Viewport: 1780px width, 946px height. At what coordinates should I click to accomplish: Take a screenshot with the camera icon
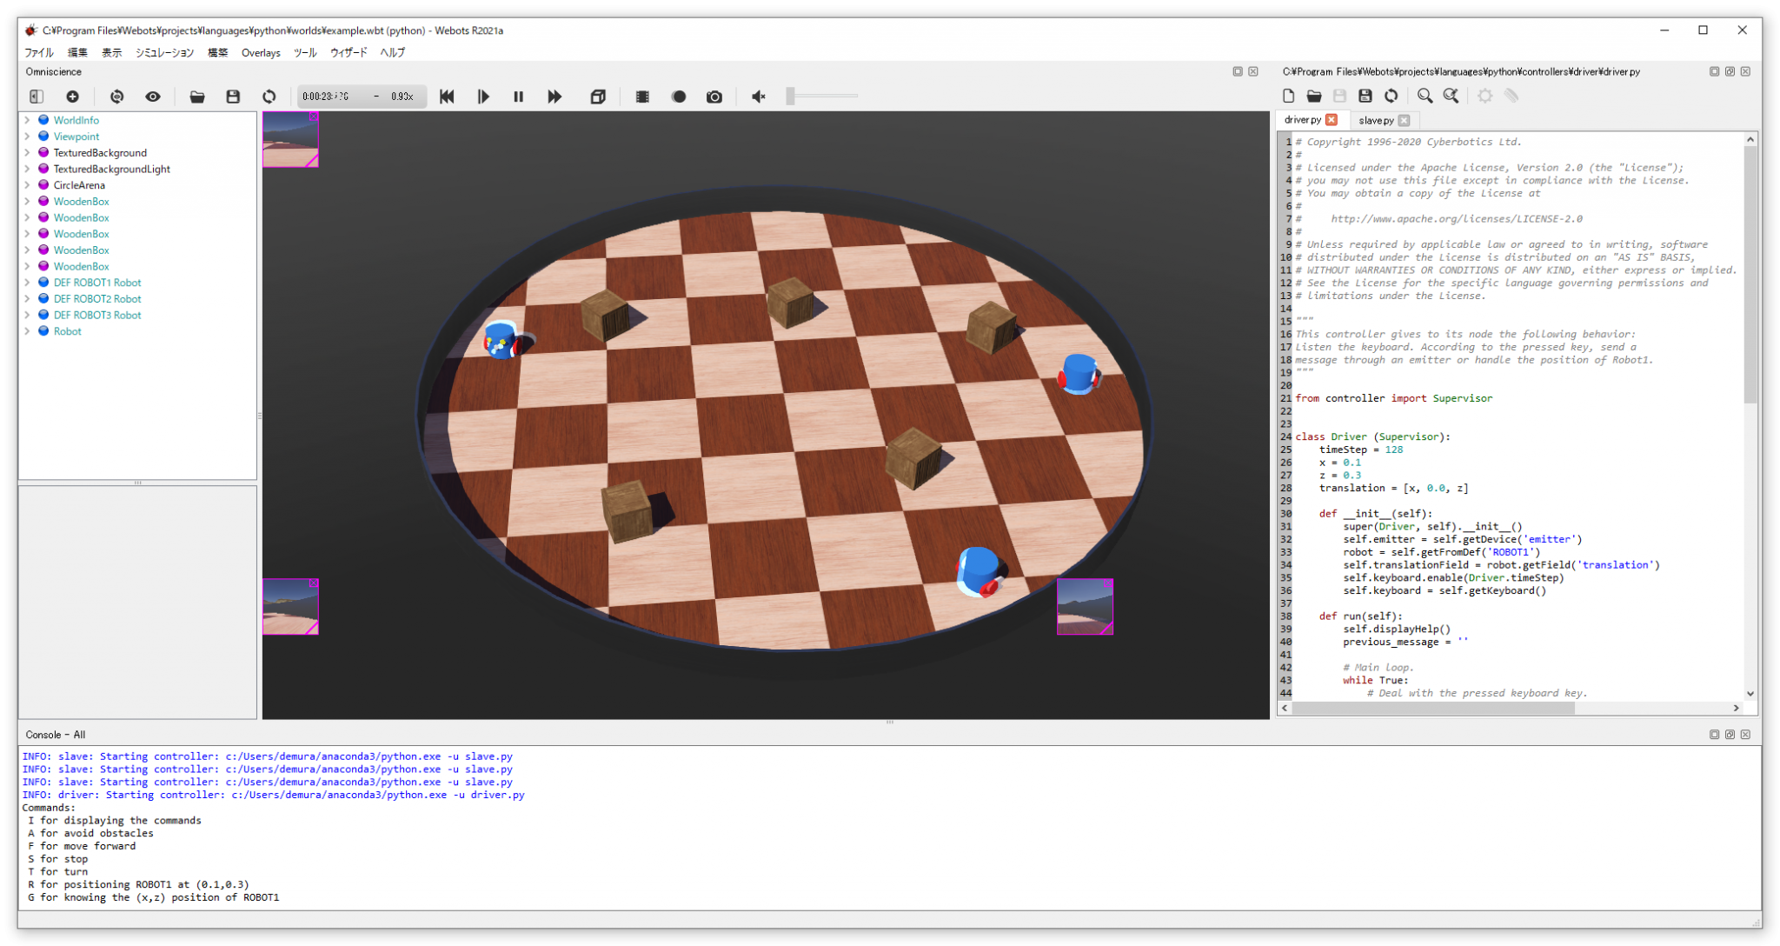(714, 97)
